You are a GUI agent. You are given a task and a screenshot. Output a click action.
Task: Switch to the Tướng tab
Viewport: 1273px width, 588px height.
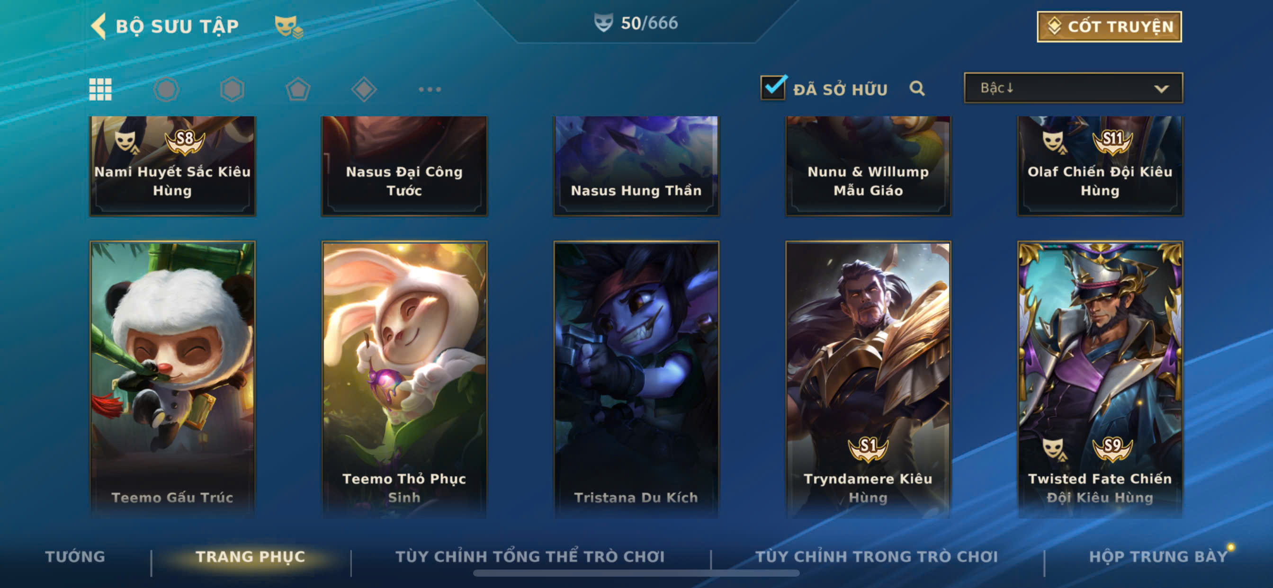click(x=75, y=556)
